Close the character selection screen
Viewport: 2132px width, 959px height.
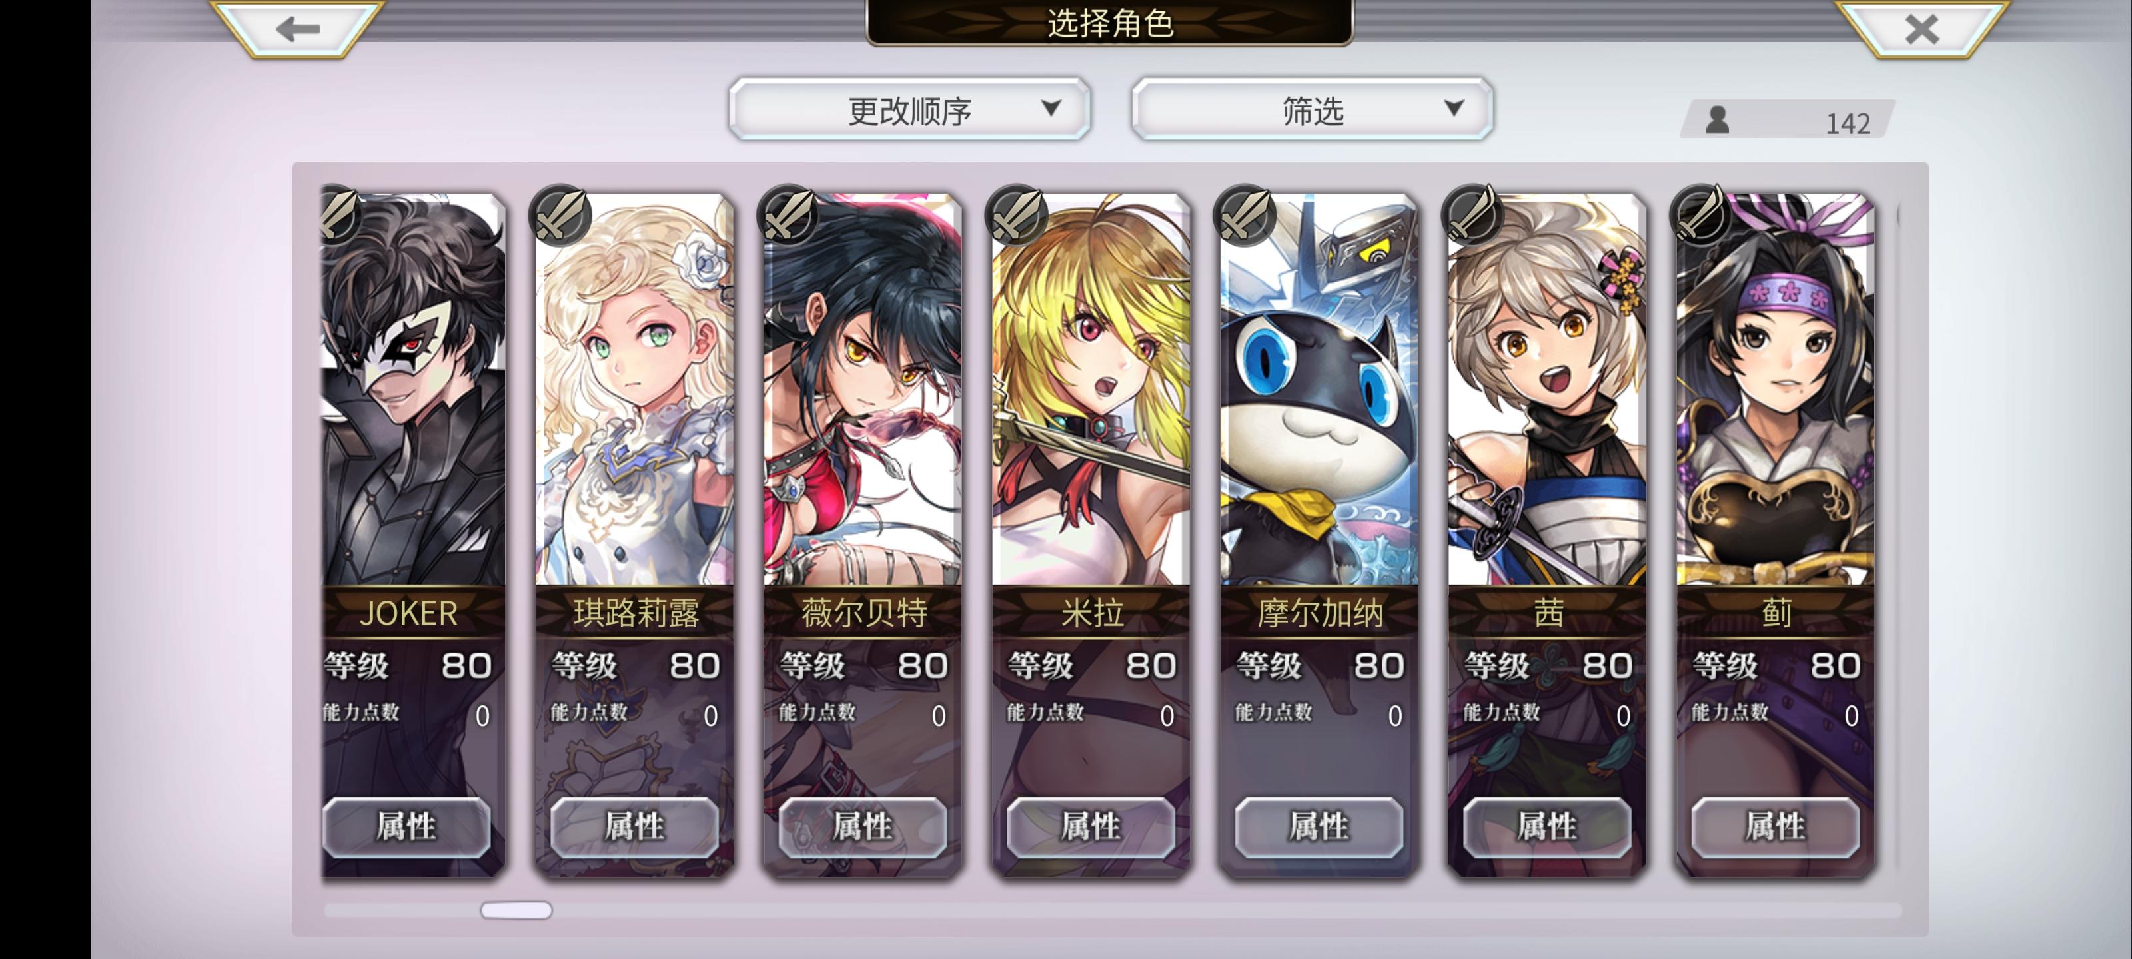pyautogui.click(x=1921, y=29)
